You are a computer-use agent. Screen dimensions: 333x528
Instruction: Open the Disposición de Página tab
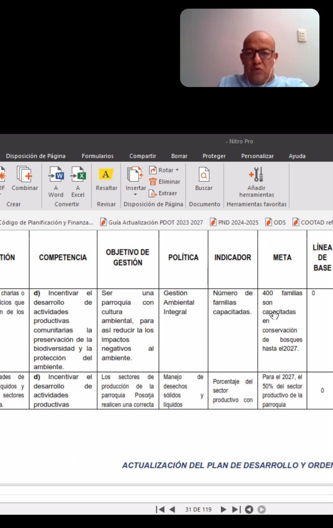pyautogui.click(x=36, y=156)
